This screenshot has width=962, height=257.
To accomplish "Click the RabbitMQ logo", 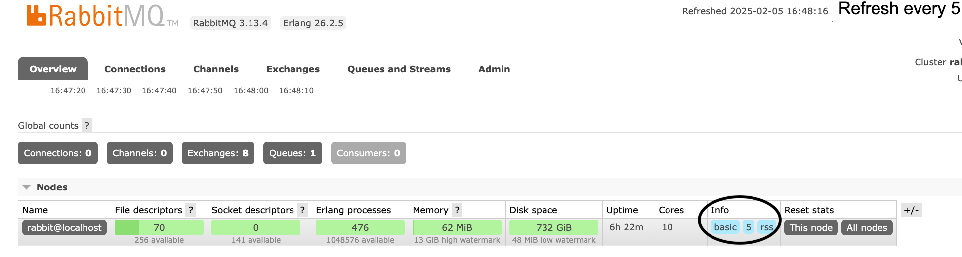I will tap(95, 16).
